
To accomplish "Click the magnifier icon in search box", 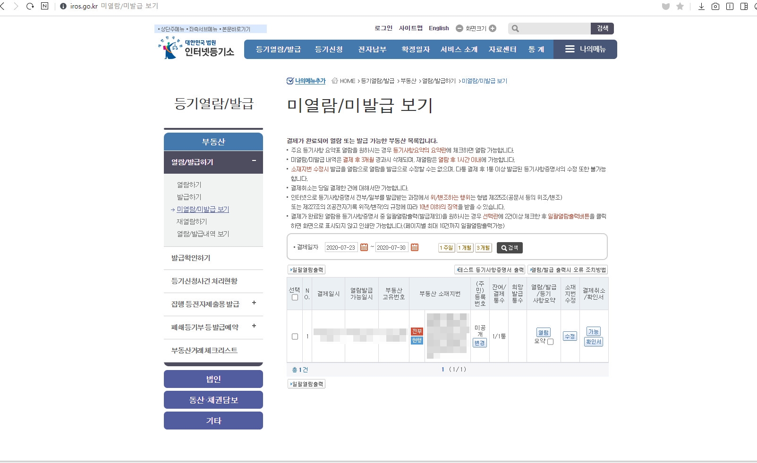I will coord(515,28).
